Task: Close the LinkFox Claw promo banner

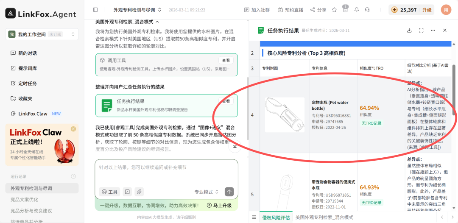Action: point(73,129)
